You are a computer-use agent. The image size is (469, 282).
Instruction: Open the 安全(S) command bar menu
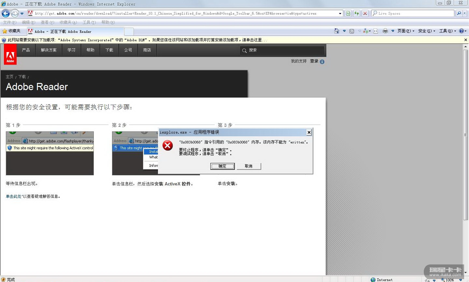point(427,31)
